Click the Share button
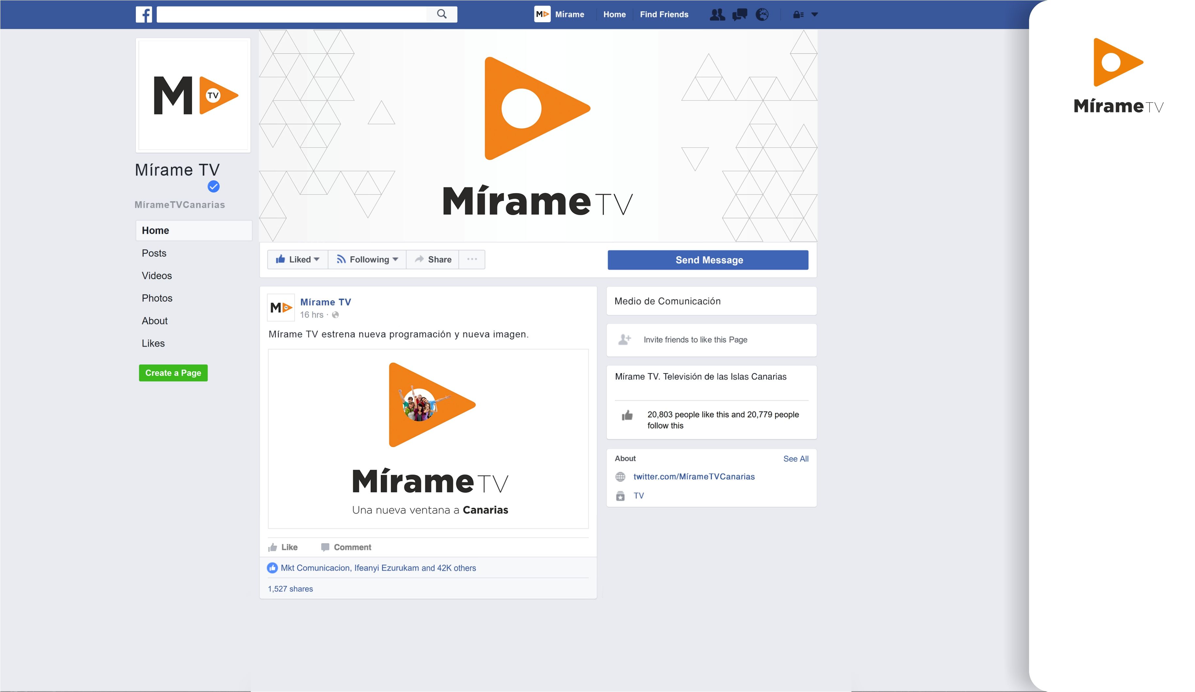Viewport: 1195px width, 692px height. click(x=433, y=259)
